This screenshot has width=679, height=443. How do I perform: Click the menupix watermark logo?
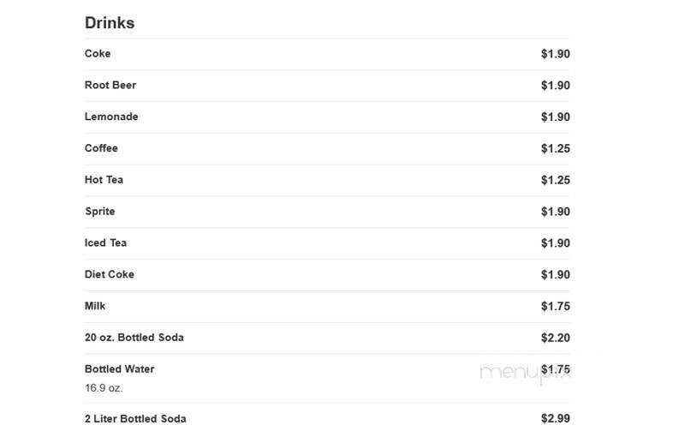pos(525,374)
